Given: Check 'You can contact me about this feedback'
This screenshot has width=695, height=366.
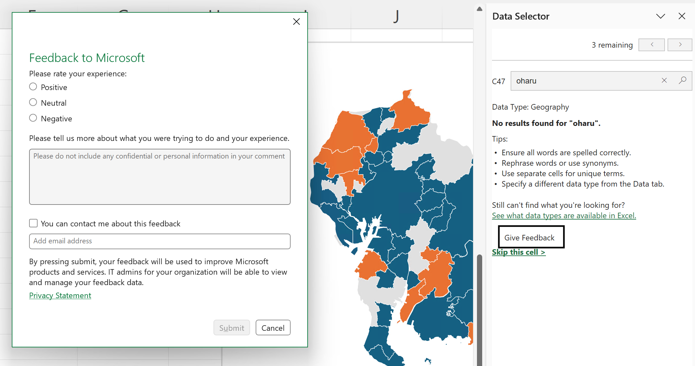Looking at the screenshot, I should tap(33, 223).
